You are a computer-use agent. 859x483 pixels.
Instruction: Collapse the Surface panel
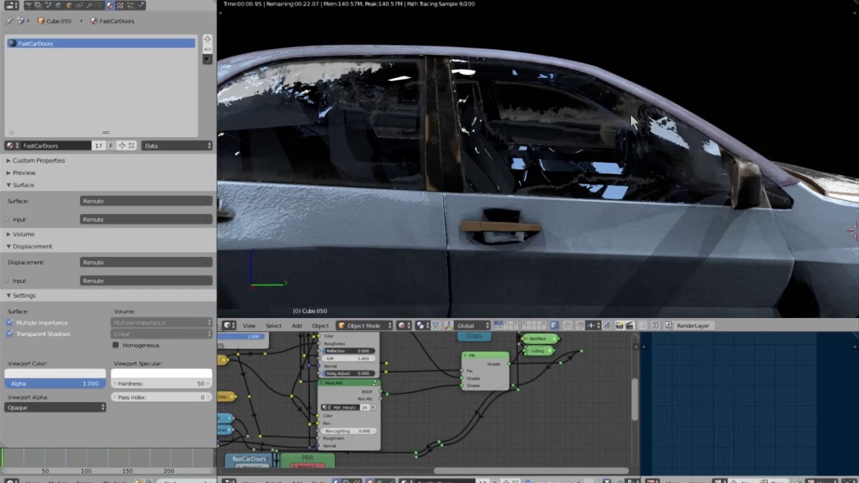23,184
